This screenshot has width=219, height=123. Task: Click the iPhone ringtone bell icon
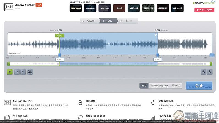(80, 117)
